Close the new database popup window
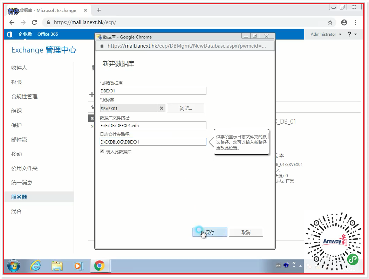Screen dimensions: 369x279 point(266,36)
